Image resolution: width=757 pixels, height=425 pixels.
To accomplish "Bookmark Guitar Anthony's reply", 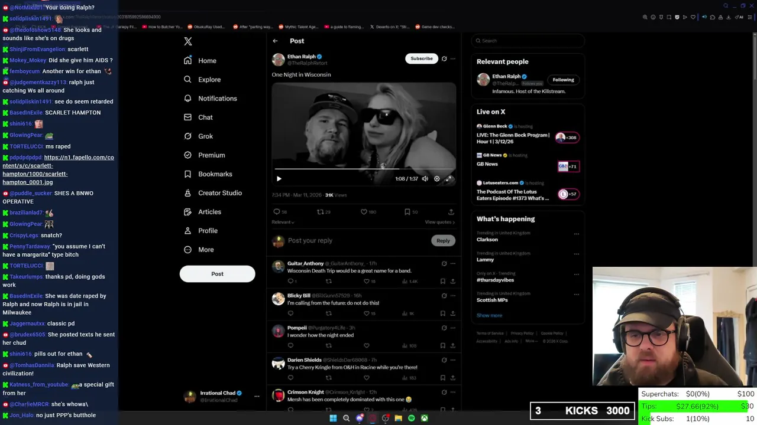I will [443, 282].
